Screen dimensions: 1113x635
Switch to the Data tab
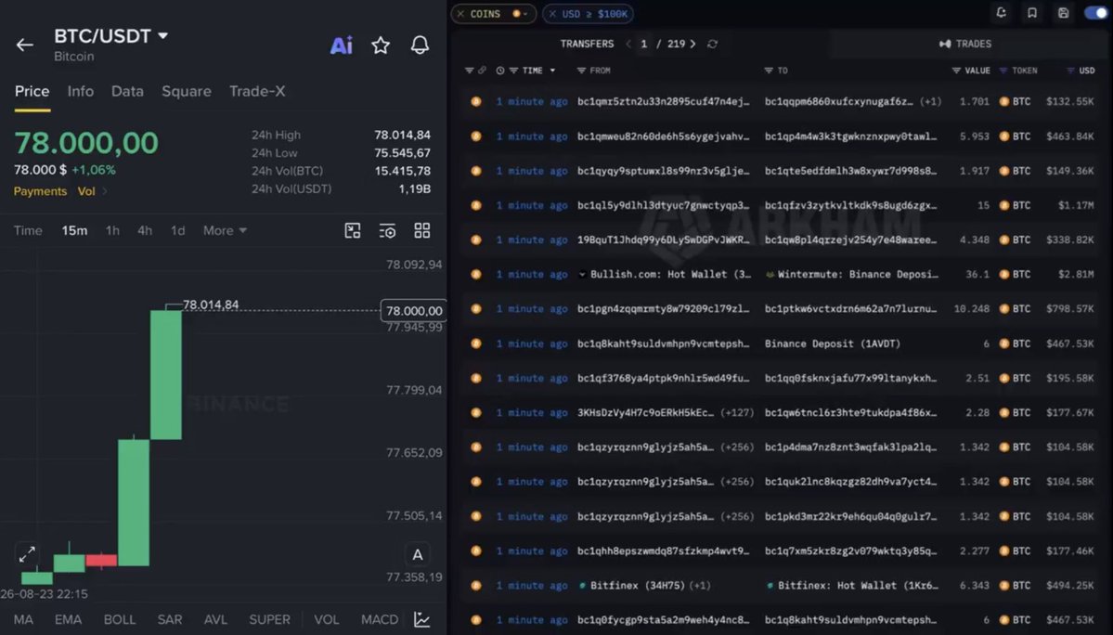[x=127, y=92]
